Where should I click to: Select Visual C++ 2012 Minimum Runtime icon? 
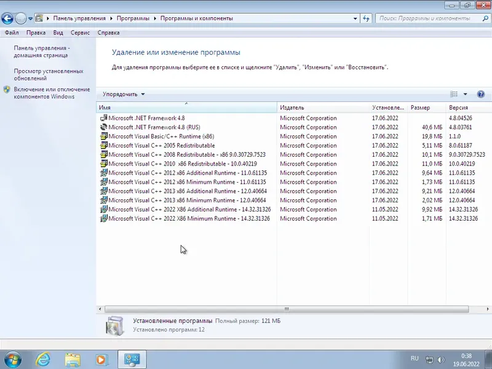click(x=103, y=181)
